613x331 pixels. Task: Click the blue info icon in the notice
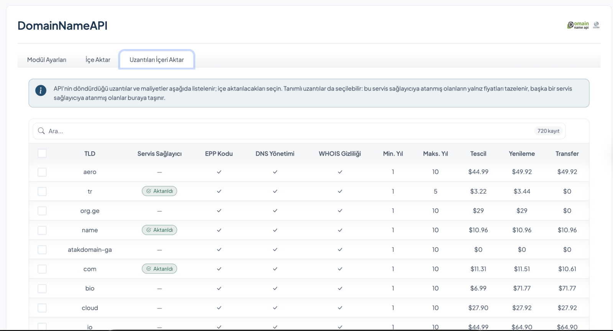[x=41, y=90]
